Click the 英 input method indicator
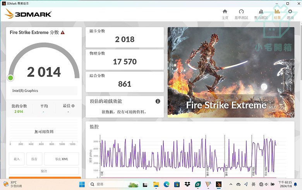 [x=254, y=185]
